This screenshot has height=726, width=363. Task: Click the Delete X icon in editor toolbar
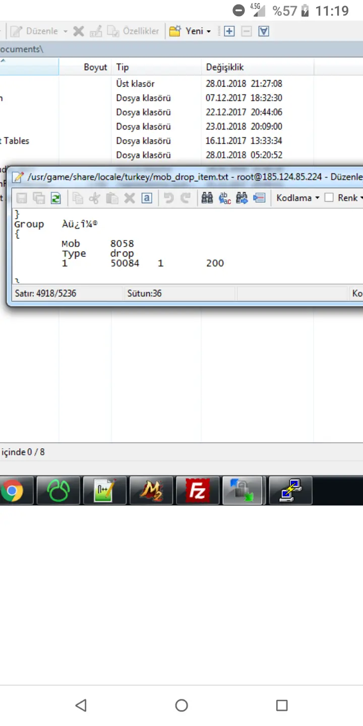[130, 198]
